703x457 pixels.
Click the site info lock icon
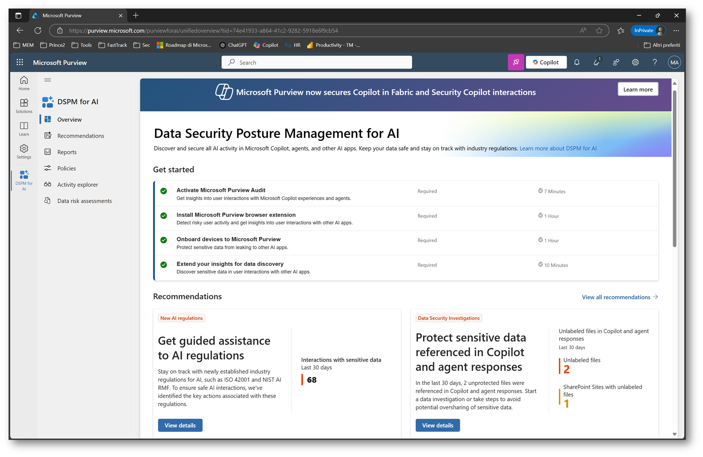[59, 30]
